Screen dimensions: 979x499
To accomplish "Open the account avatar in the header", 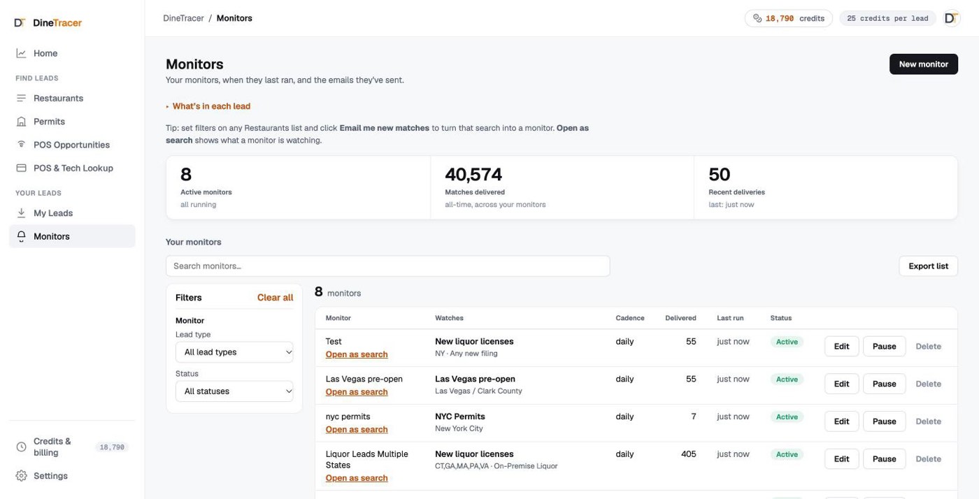I will coord(951,18).
